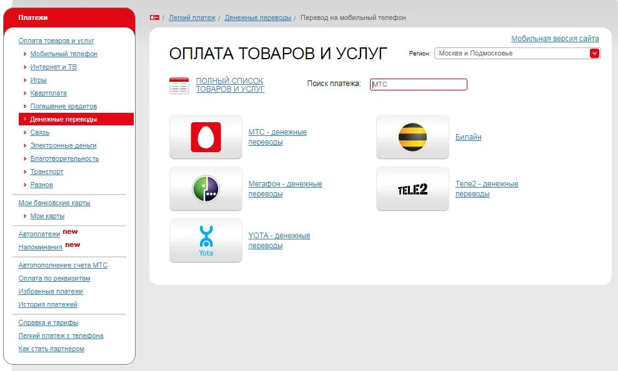The height and width of the screenshot is (371, 618).
Task: Click the MTS home icon in breadcrumb
Action: (154, 17)
